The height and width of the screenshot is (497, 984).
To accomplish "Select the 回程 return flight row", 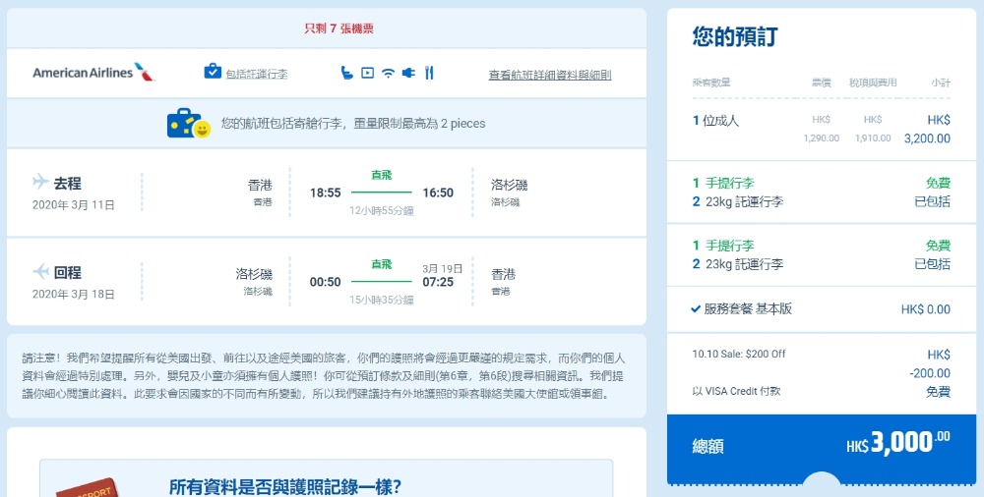I will [x=326, y=281].
